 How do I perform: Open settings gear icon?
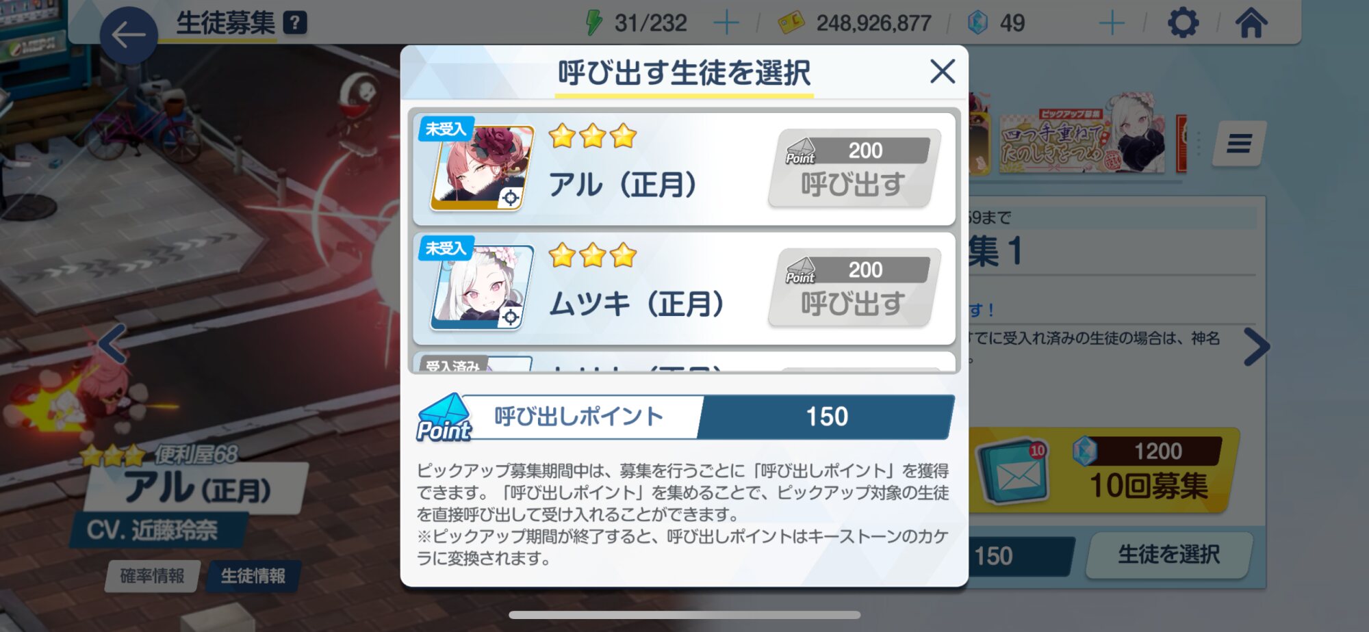(x=1183, y=23)
